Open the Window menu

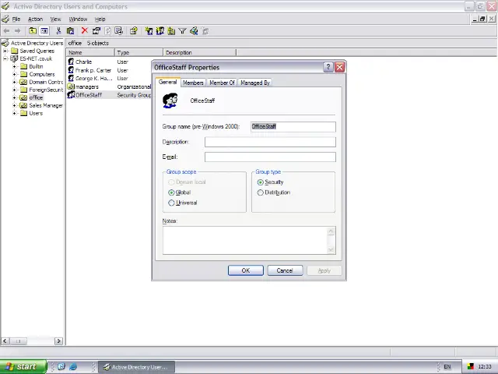point(78,19)
